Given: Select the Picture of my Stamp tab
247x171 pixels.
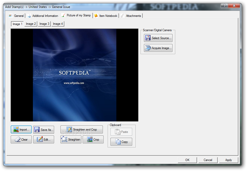Looking at the screenshot, I should point(77,15).
